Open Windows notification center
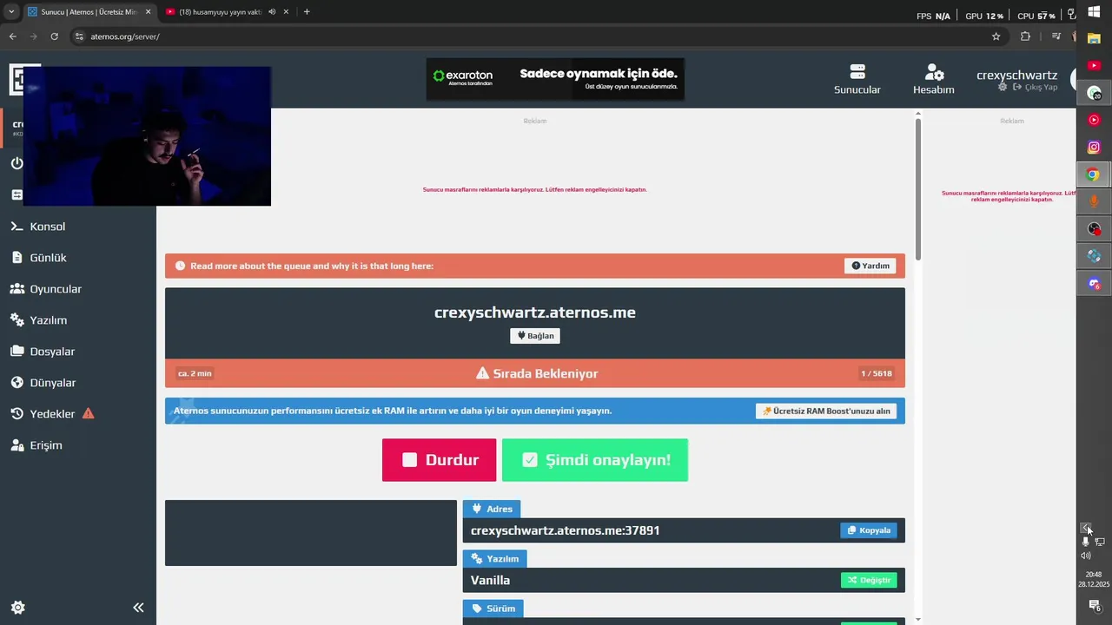 click(x=1094, y=606)
